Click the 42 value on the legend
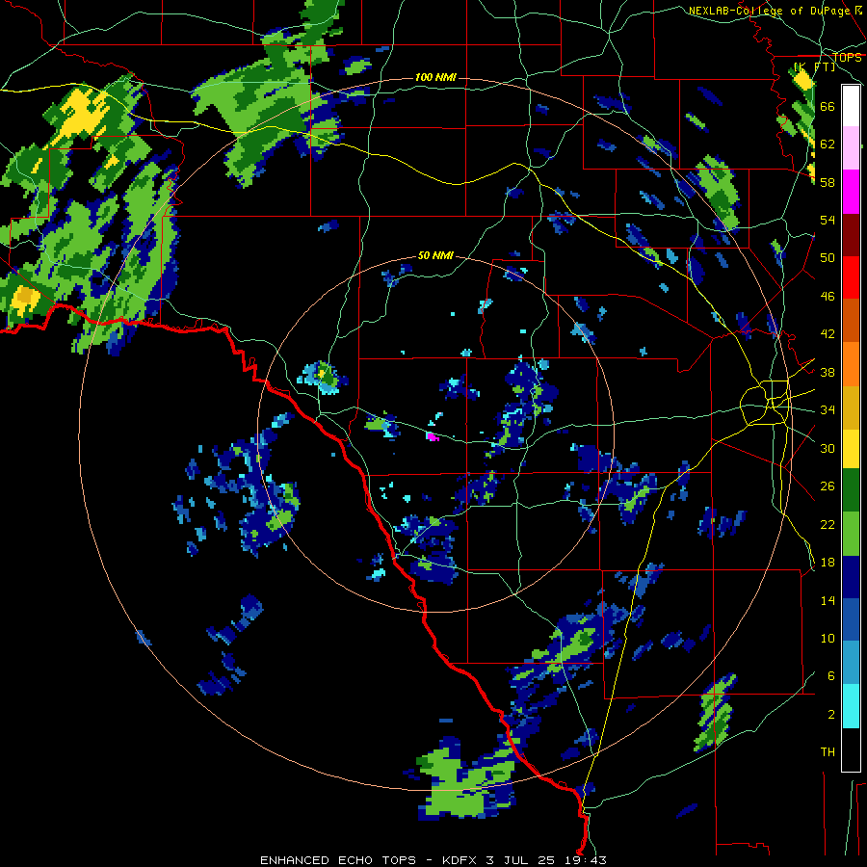867x867 pixels. pos(828,334)
